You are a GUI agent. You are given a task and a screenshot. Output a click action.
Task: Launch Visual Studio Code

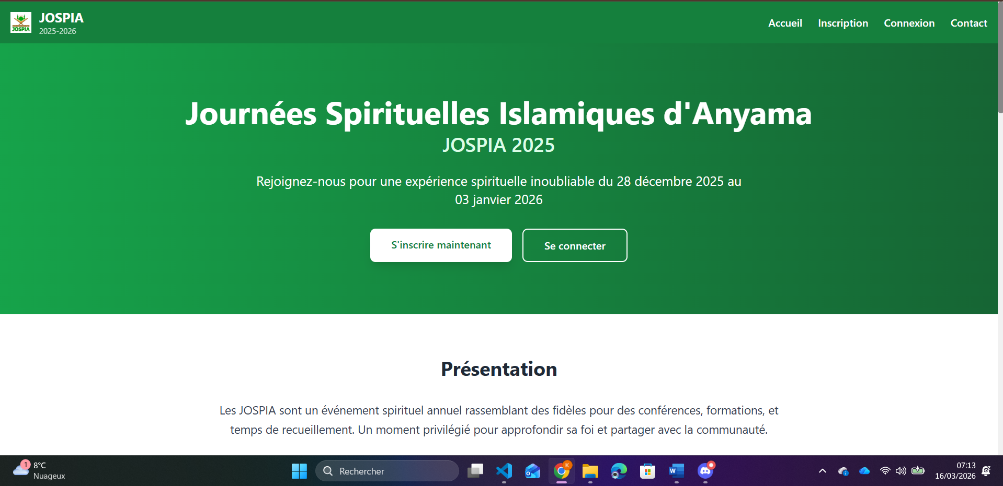[504, 471]
